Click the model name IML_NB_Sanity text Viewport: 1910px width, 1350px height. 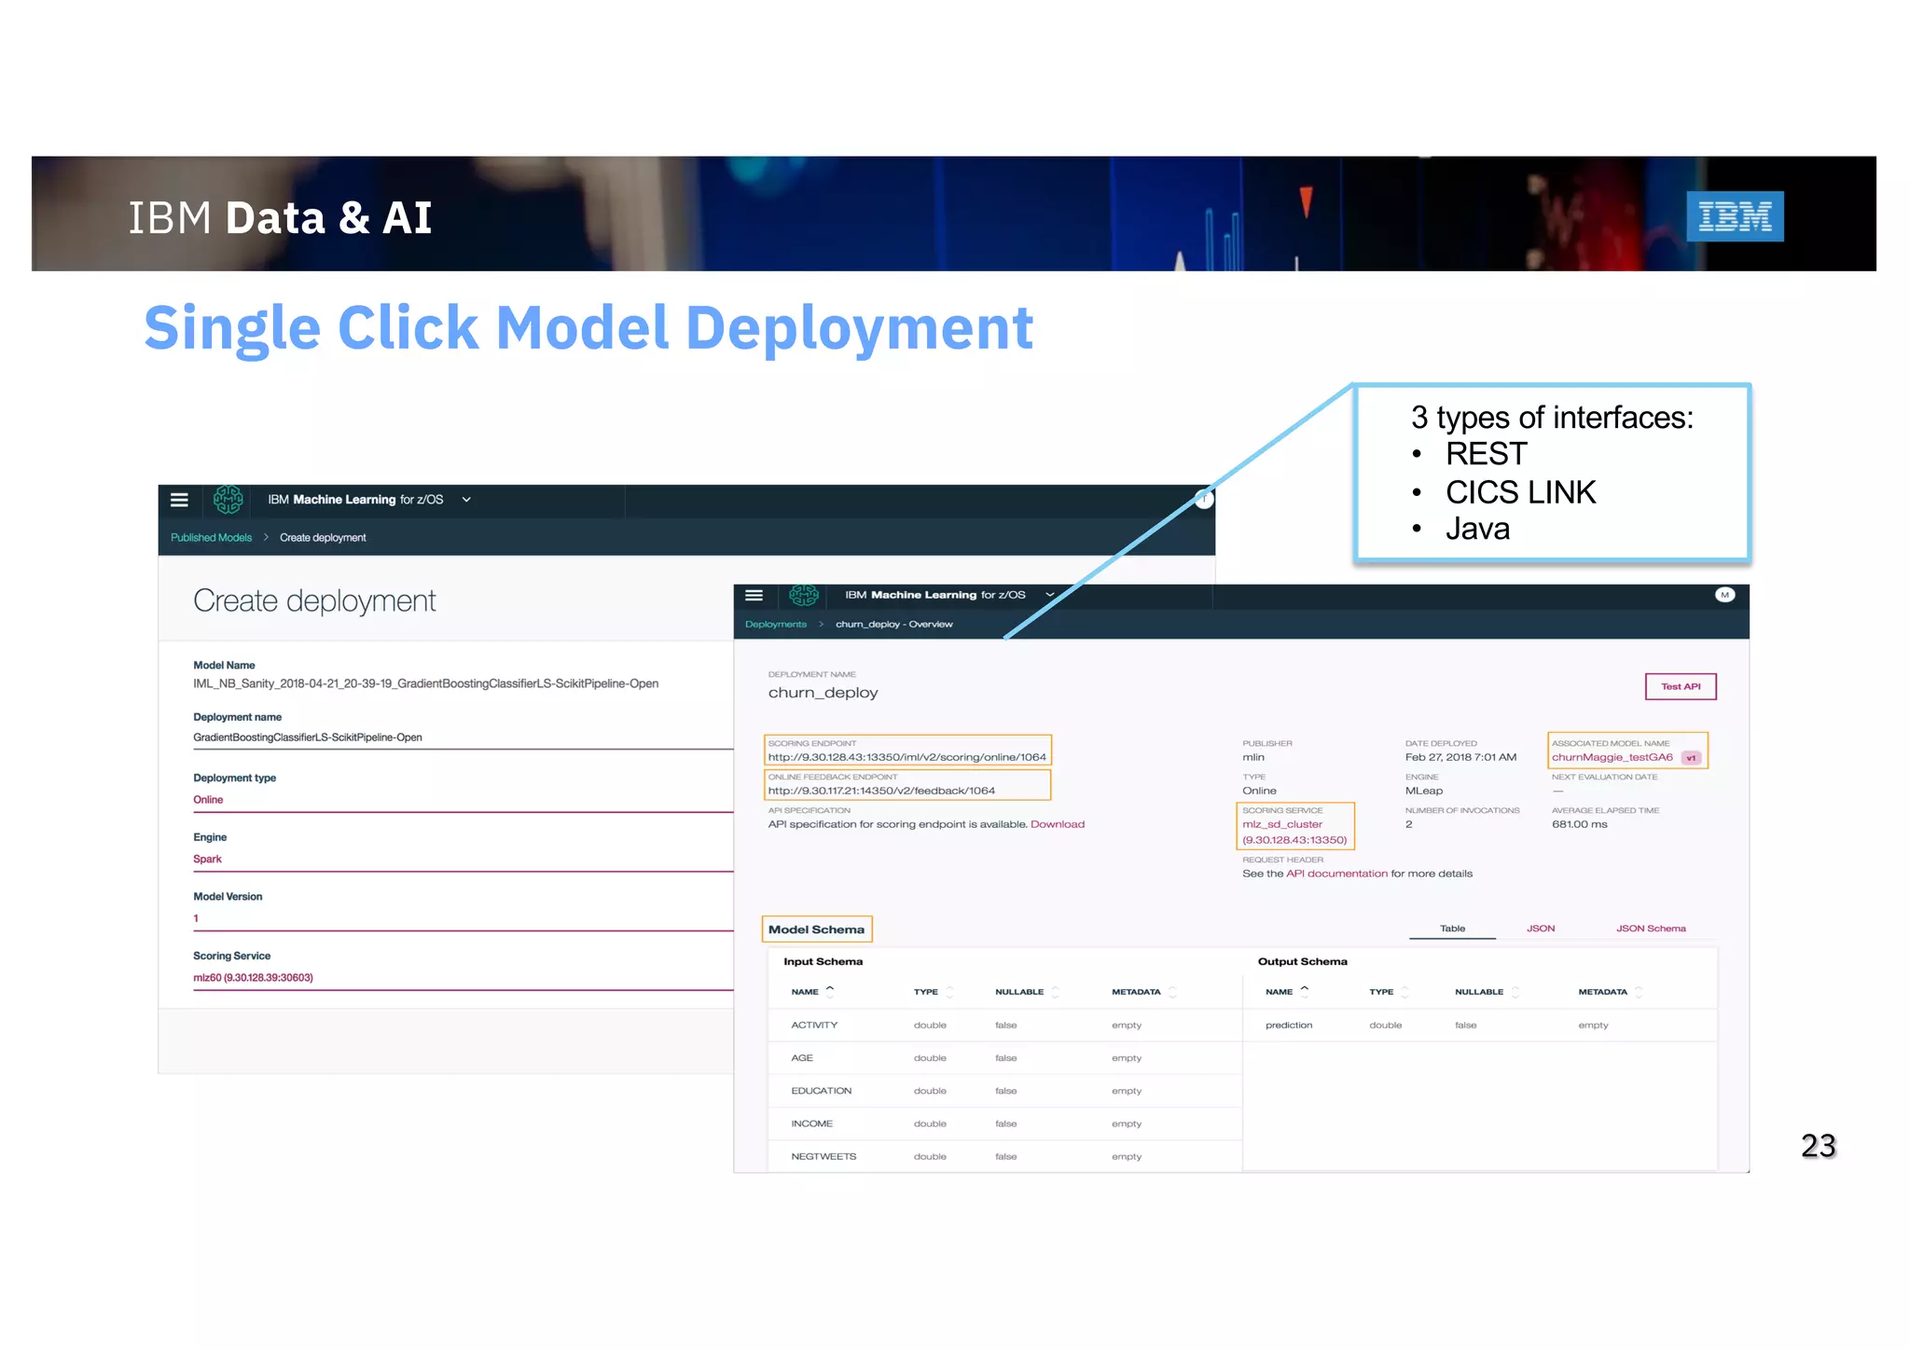(x=425, y=683)
